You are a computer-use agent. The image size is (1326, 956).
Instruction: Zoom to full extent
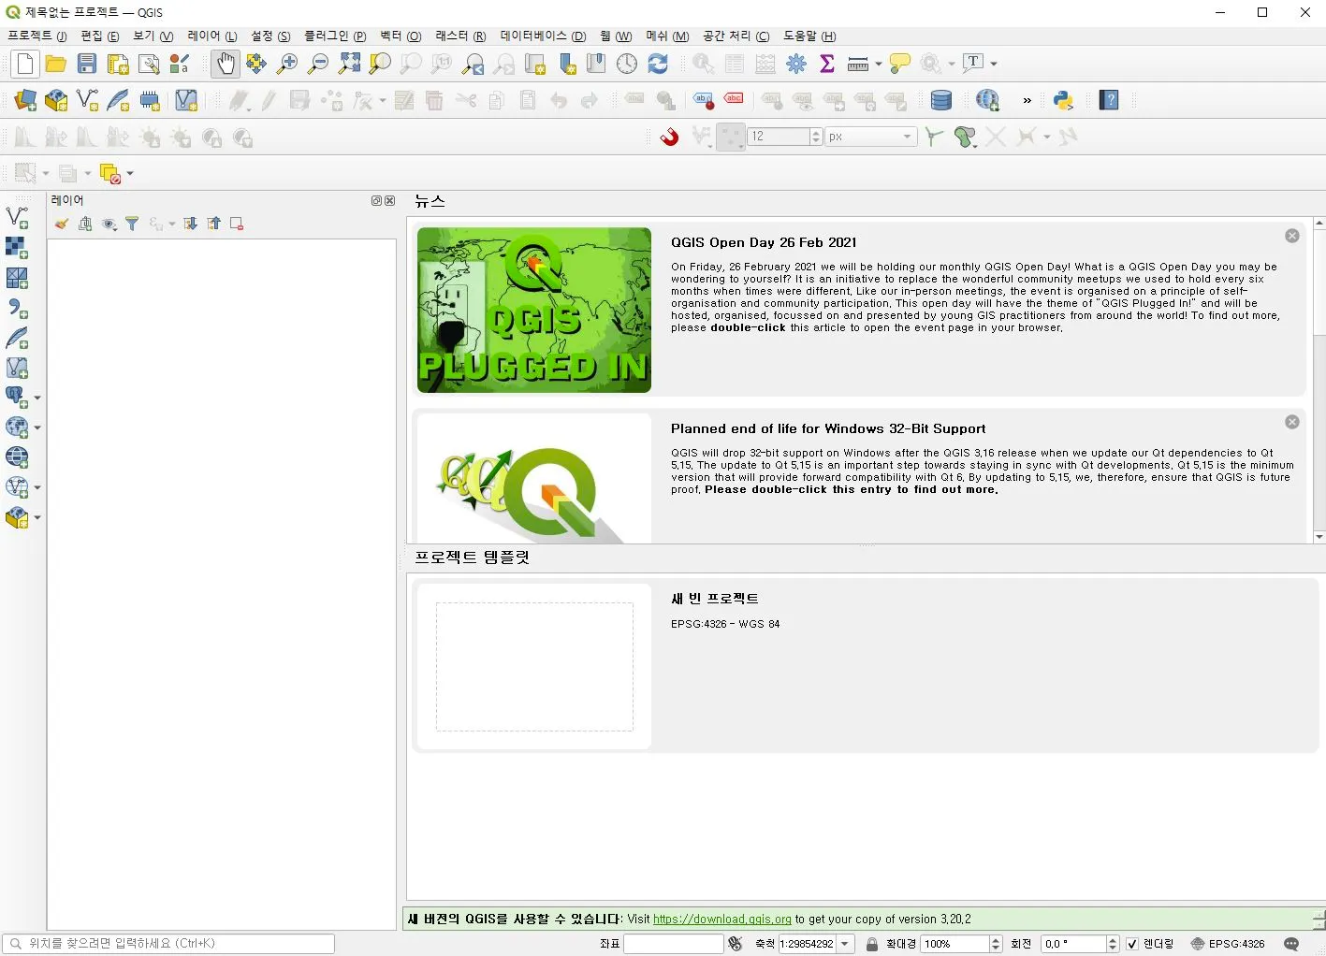(349, 64)
